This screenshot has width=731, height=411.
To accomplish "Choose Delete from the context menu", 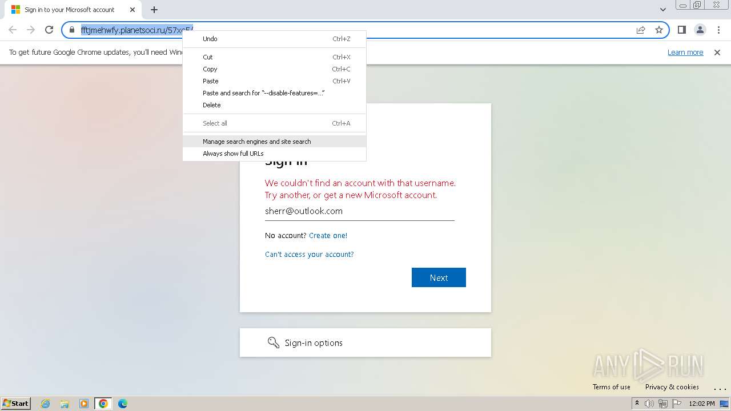I will click(x=275, y=105).
